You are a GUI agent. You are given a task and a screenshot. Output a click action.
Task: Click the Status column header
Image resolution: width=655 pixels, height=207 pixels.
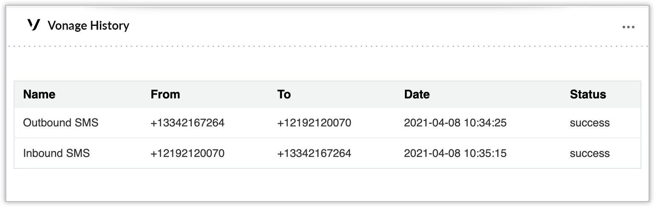(x=588, y=94)
